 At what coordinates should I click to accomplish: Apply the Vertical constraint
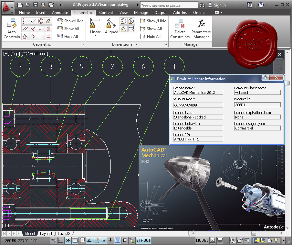pos(48,29)
